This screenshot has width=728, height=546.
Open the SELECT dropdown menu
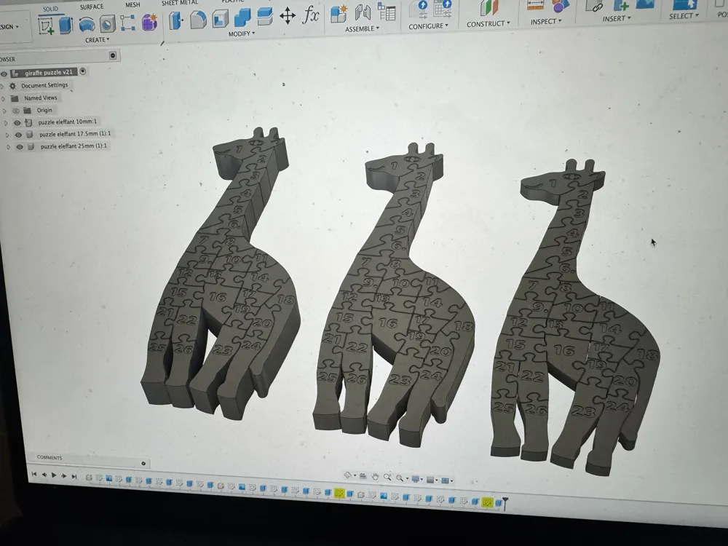click(684, 16)
